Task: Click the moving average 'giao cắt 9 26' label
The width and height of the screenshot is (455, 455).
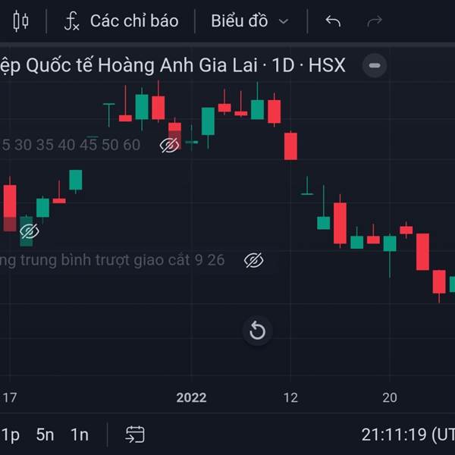Action: point(114,260)
